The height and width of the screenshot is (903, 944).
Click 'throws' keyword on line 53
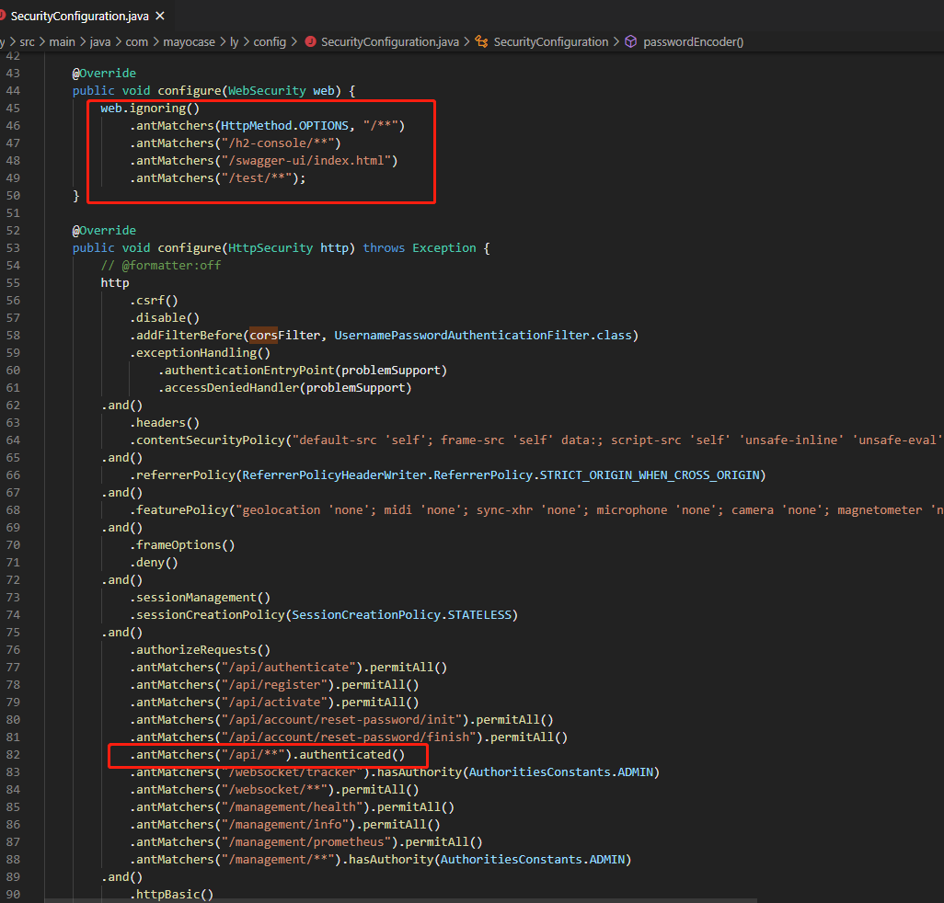[384, 248]
